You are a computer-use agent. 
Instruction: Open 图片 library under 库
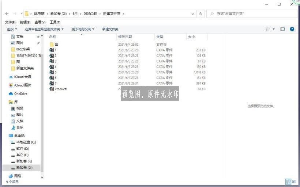17,115
